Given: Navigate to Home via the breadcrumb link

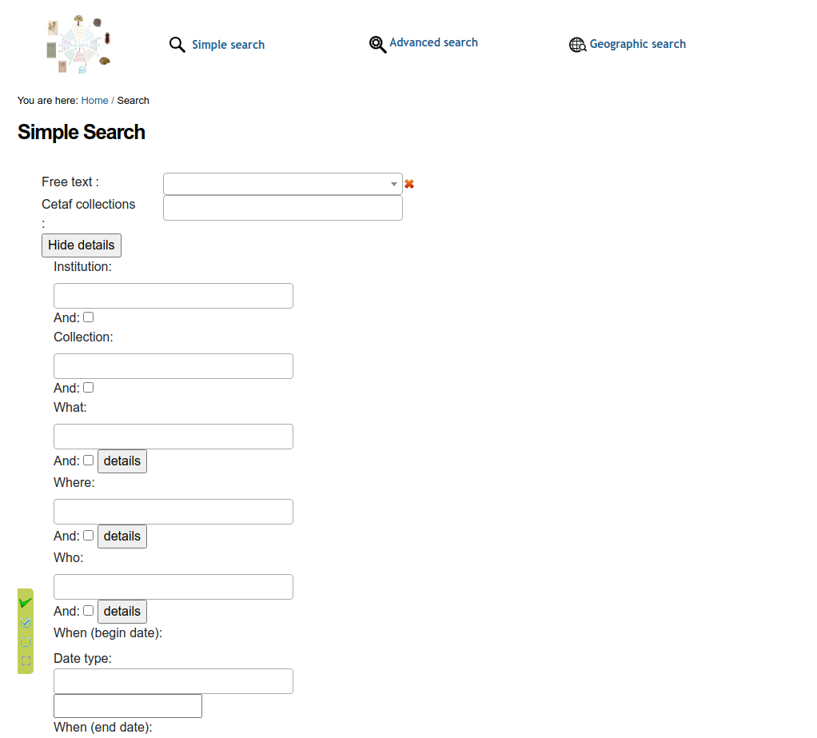Looking at the screenshot, I should pyautogui.click(x=94, y=100).
